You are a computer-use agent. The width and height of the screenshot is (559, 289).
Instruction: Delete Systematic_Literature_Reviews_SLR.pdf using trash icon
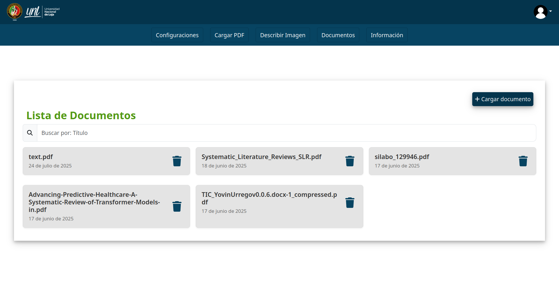pyautogui.click(x=350, y=161)
